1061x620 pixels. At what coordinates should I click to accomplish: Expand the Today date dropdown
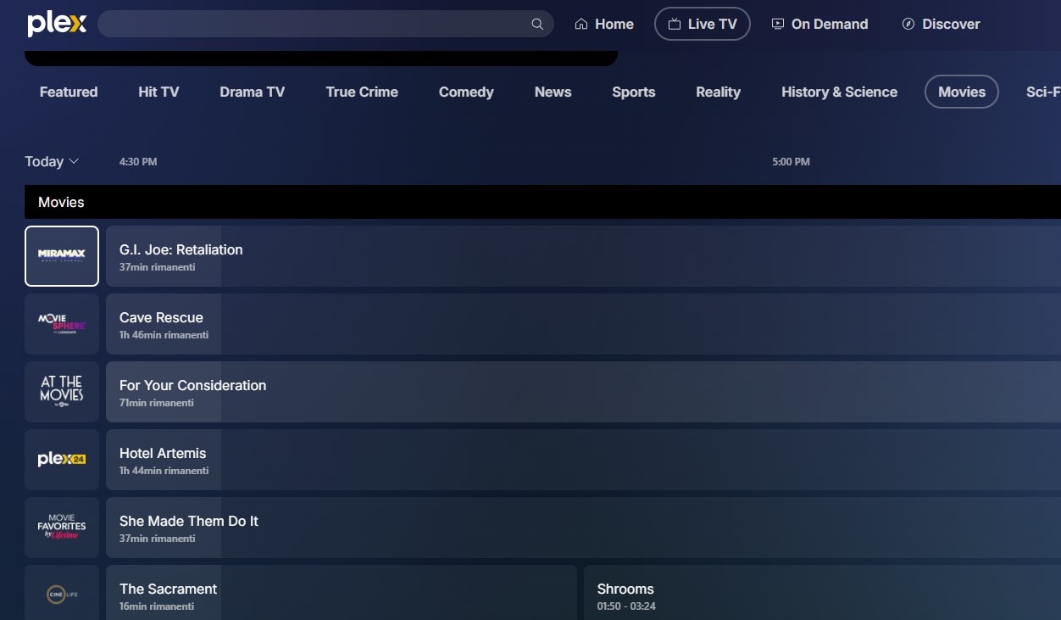tap(52, 161)
